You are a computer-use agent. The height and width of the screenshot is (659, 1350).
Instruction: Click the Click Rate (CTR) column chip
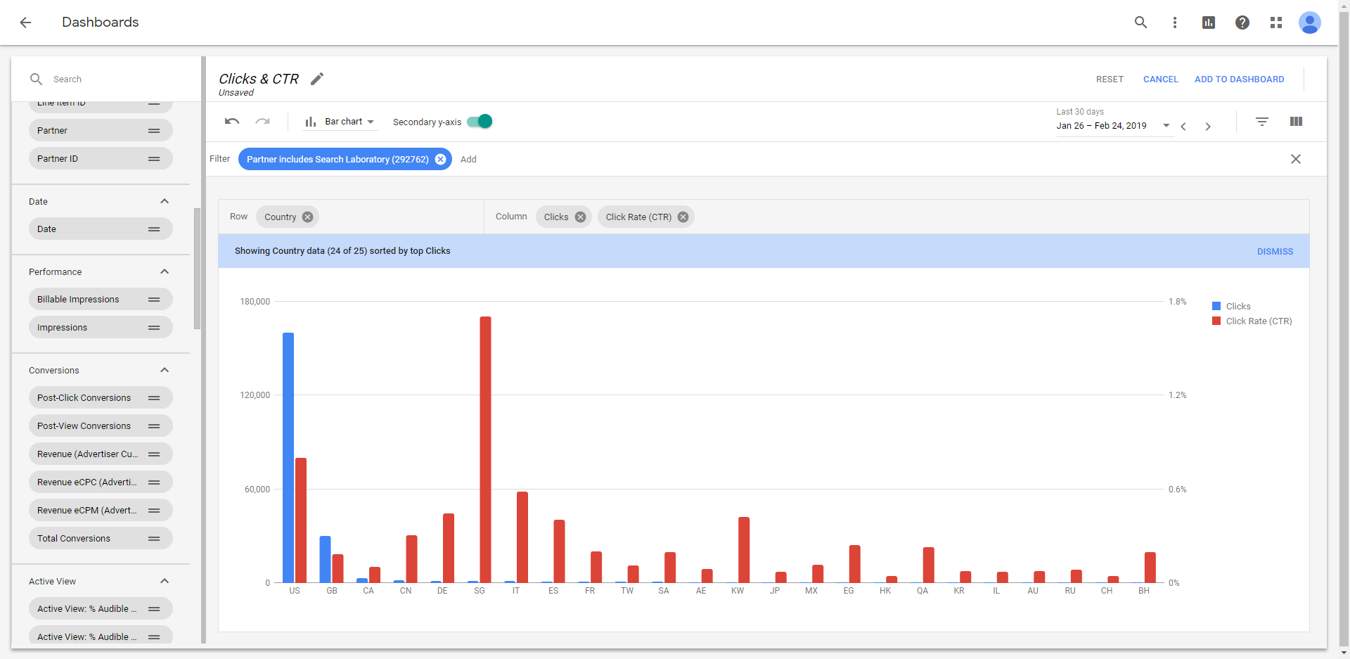point(645,217)
